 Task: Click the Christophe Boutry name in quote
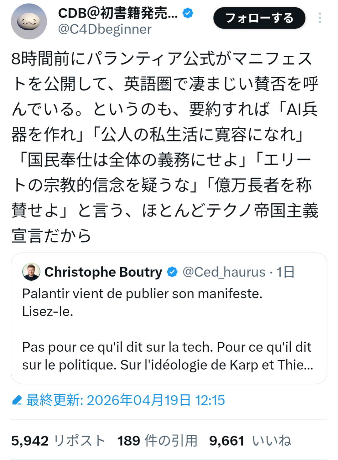click(103, 272)
